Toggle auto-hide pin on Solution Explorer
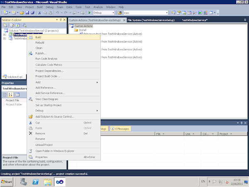The height and width of the screenshot is (187, 249). [61, 20]
